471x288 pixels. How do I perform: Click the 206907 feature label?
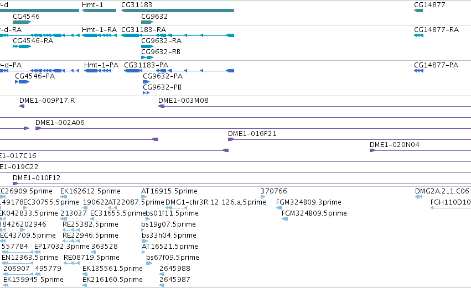click(17, 269)
